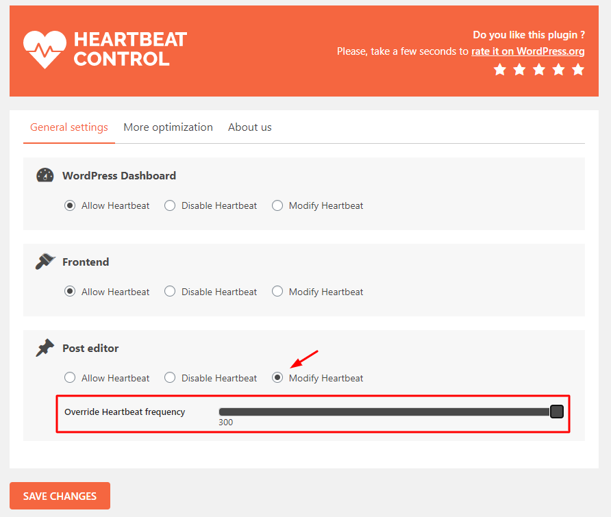The image size is (611, 517).
Task: Click the Heartbeat Control heart logo
Action: (x=45, y=49)
